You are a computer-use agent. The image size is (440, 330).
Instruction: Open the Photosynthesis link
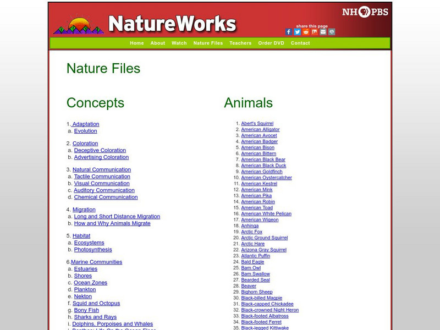click(93, 250)
